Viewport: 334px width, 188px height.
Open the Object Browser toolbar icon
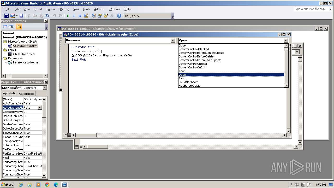(106, 16)
